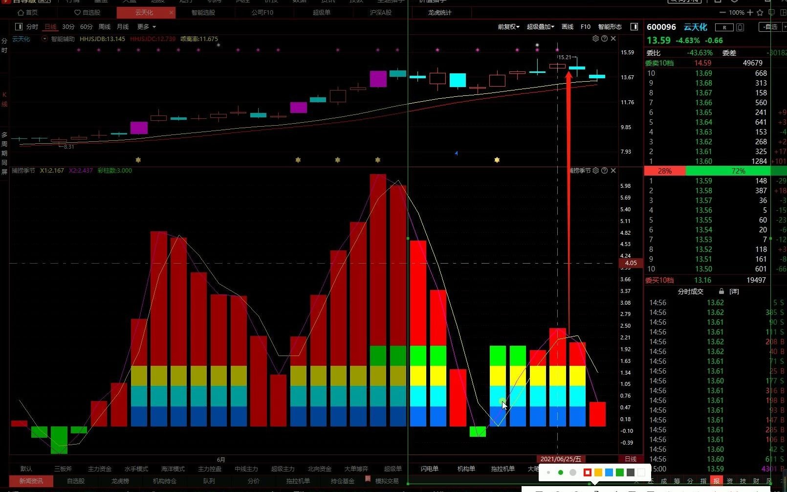Select 60分 period
Screen dimensions: 787x492
[87, 27]
